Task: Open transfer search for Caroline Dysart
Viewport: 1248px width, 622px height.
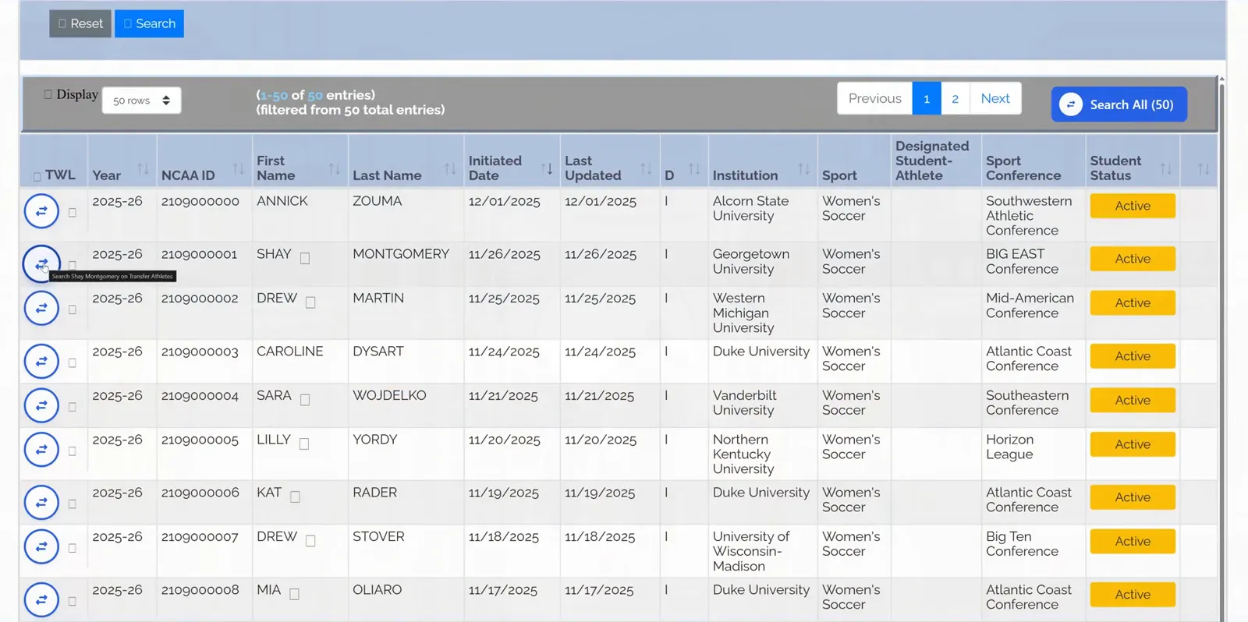Action: coord(41,362)
